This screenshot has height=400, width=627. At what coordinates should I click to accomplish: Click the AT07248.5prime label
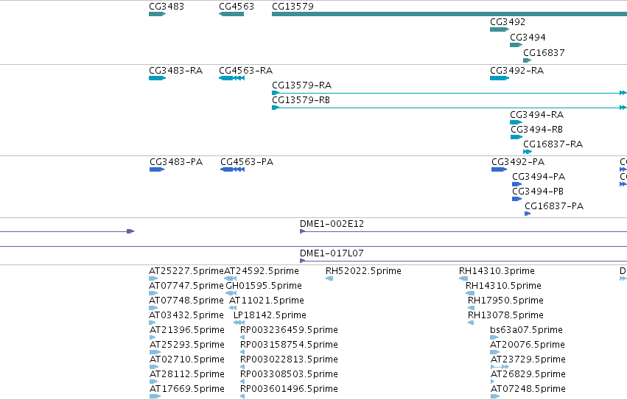point(528,389)
